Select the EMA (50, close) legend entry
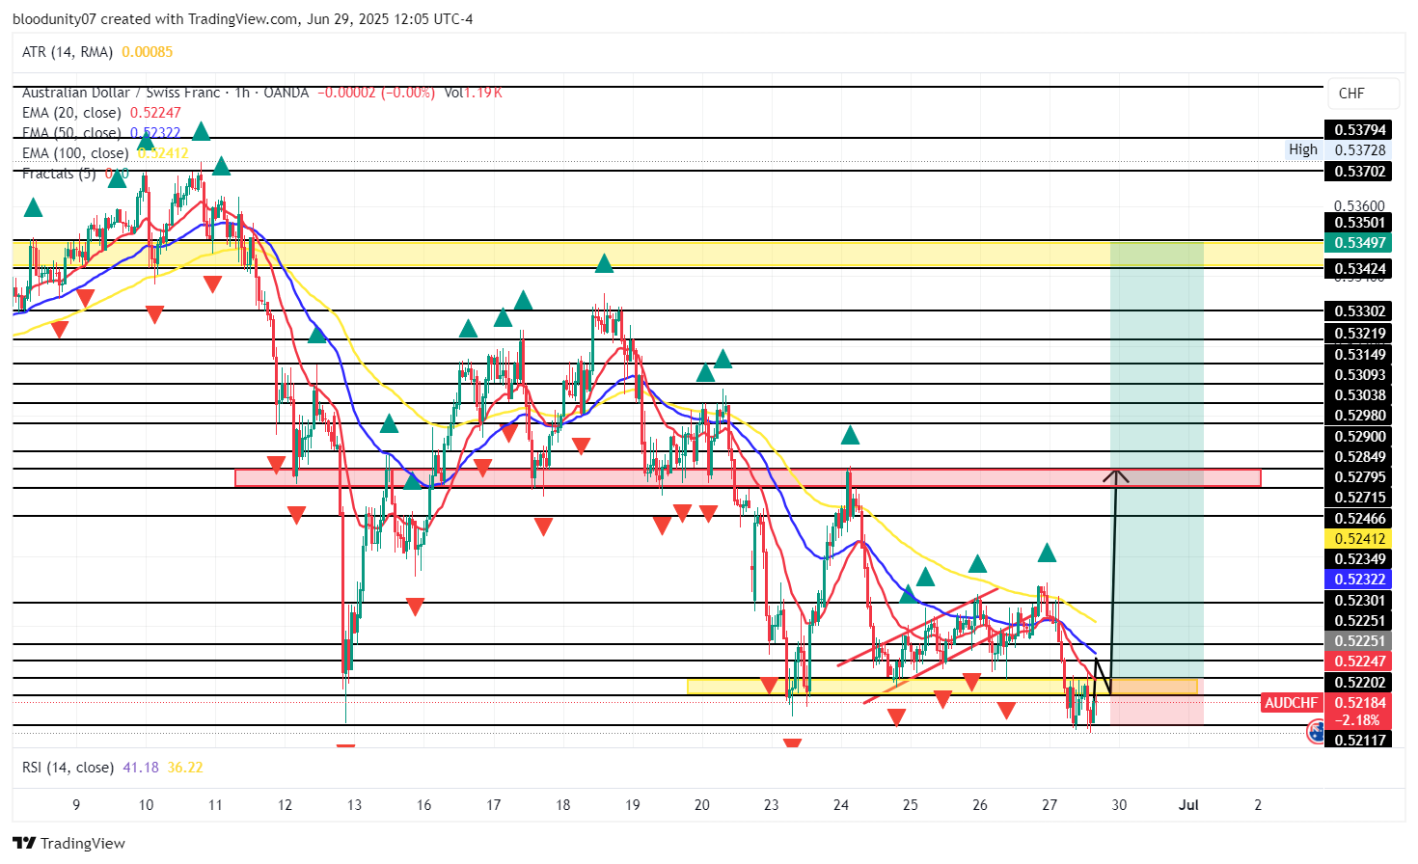The image size is (1418, 864). click(x=71, y=133)
